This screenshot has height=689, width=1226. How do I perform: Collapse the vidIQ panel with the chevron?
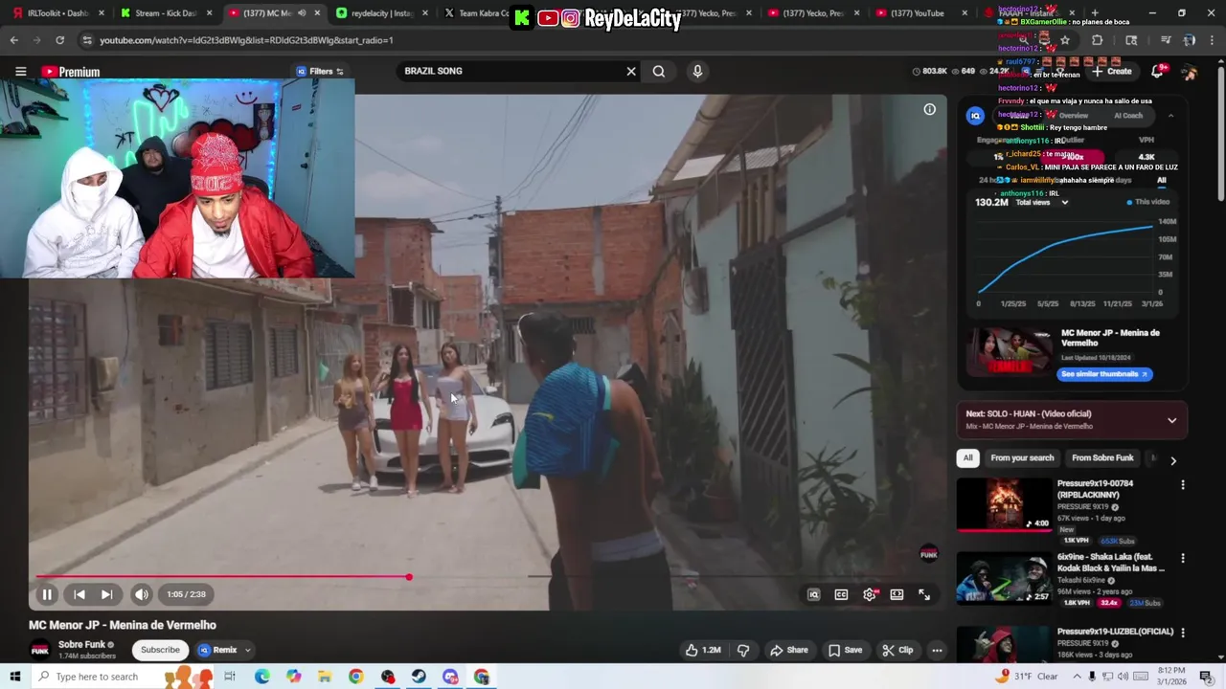pos(1170,116)
